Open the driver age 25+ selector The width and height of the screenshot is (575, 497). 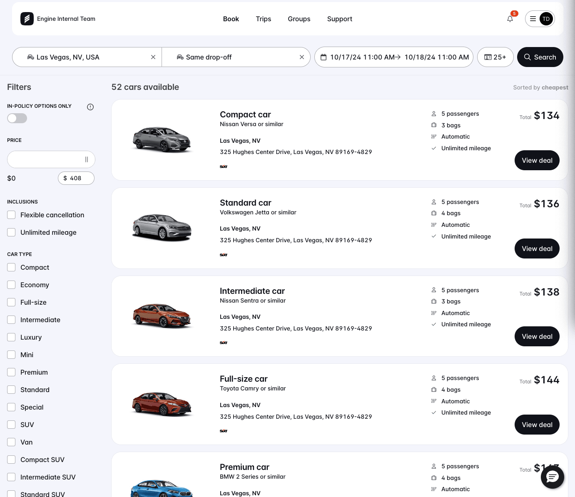click(x=495, y=57)
